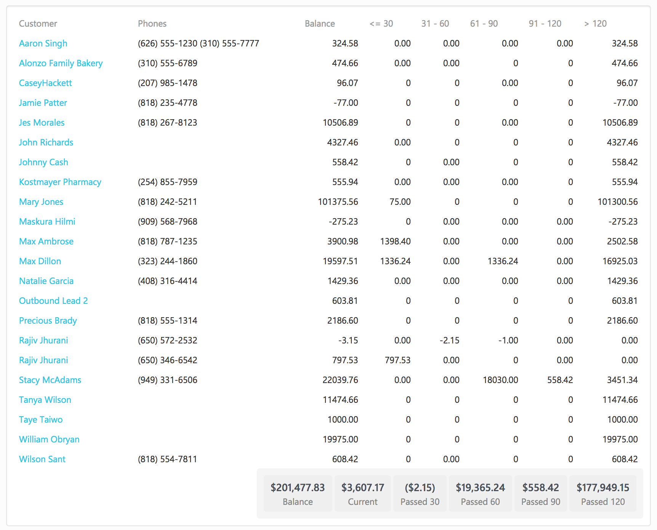Open the Kostmayer Pharmacy customer record

pyautogui.click(x=60, y=182)
